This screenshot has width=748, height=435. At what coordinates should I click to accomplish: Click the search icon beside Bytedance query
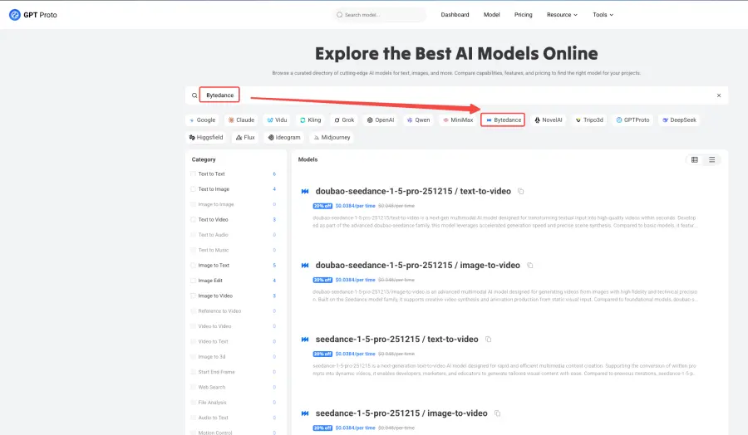194,95
